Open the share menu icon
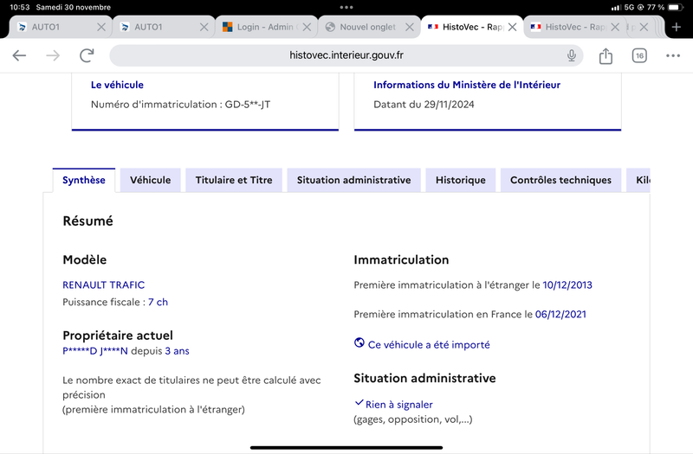The image size is (693, 454). 606,55
